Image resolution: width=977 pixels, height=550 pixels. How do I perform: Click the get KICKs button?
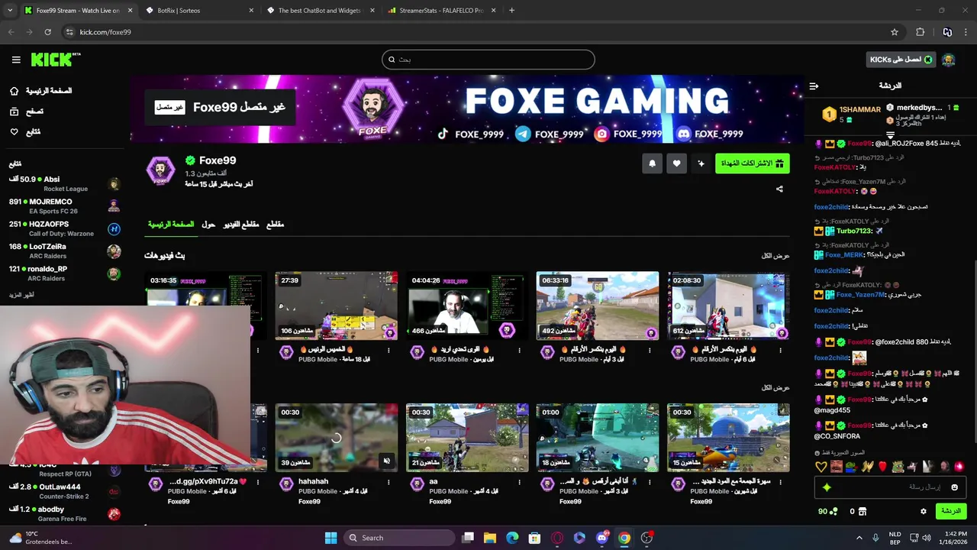point(901,60)
